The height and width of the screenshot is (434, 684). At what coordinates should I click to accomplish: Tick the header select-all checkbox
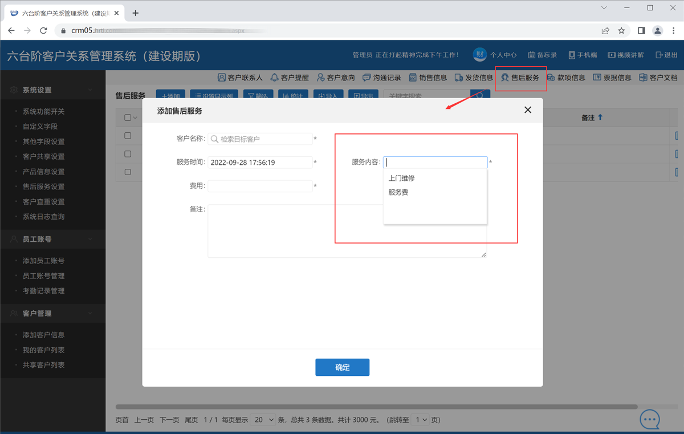128,117
